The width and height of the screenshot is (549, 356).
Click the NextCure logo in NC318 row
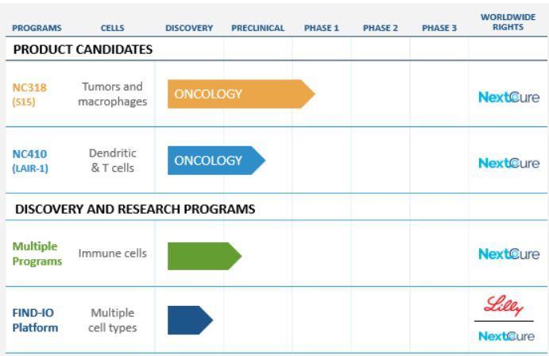click(508, 97)
